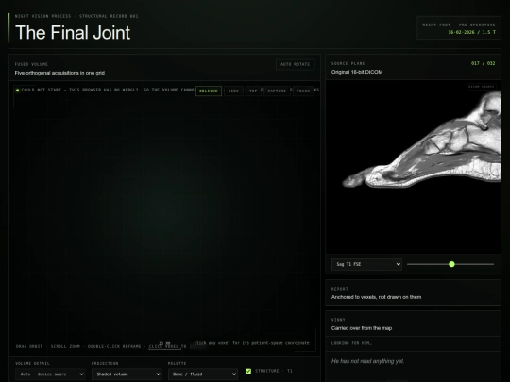Click 'Original 16-bit DICOM' label
This screenshot has height=382, width=510.
point(357,72)
